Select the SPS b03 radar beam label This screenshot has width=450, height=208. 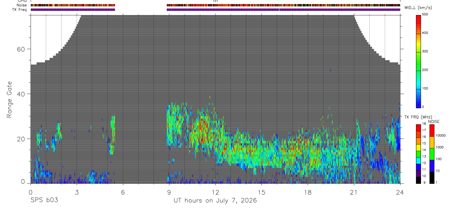pyautogui.click(x=44, y=201)
